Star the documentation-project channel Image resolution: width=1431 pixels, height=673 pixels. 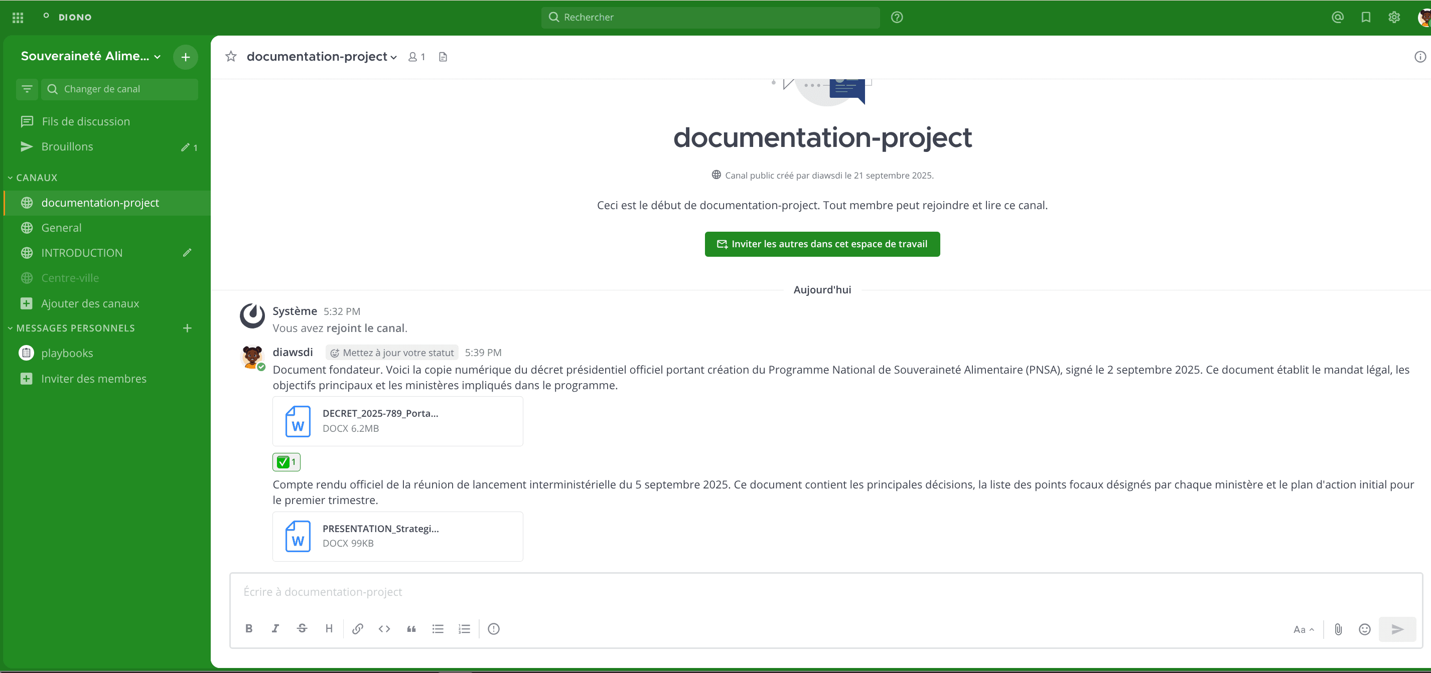231,57
